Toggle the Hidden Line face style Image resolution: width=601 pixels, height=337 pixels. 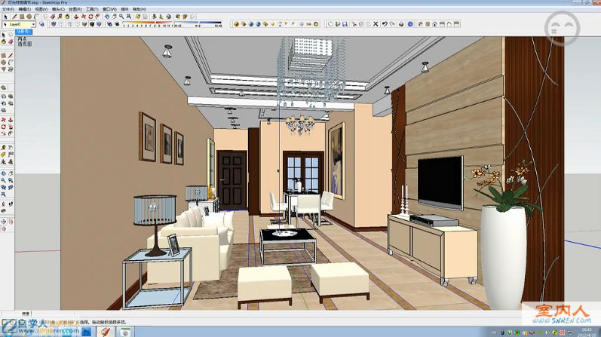[77, 24]
